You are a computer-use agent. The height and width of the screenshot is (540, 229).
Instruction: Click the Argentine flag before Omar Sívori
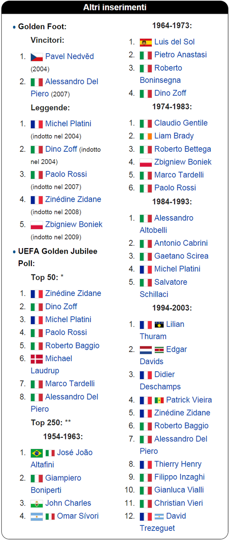pos(37,516)
